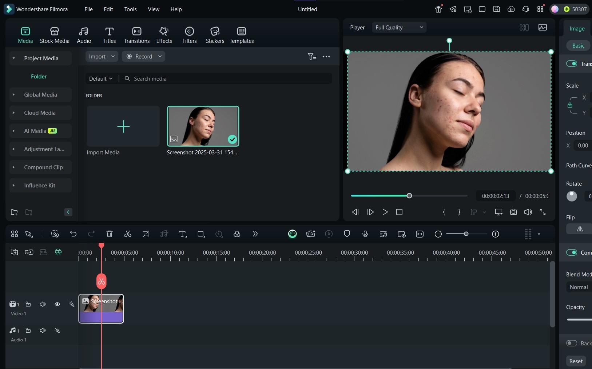Zoom in timeline with plus icon
This screenshot has width=592, height=369.
click(x=496, y=234)
